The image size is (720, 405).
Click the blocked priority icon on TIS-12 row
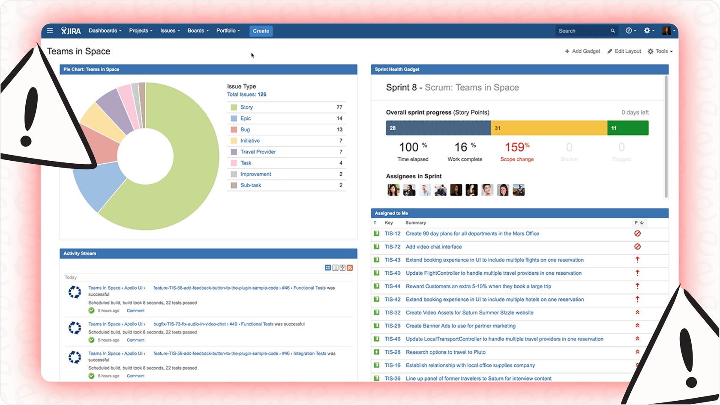(x=637, y=234)
